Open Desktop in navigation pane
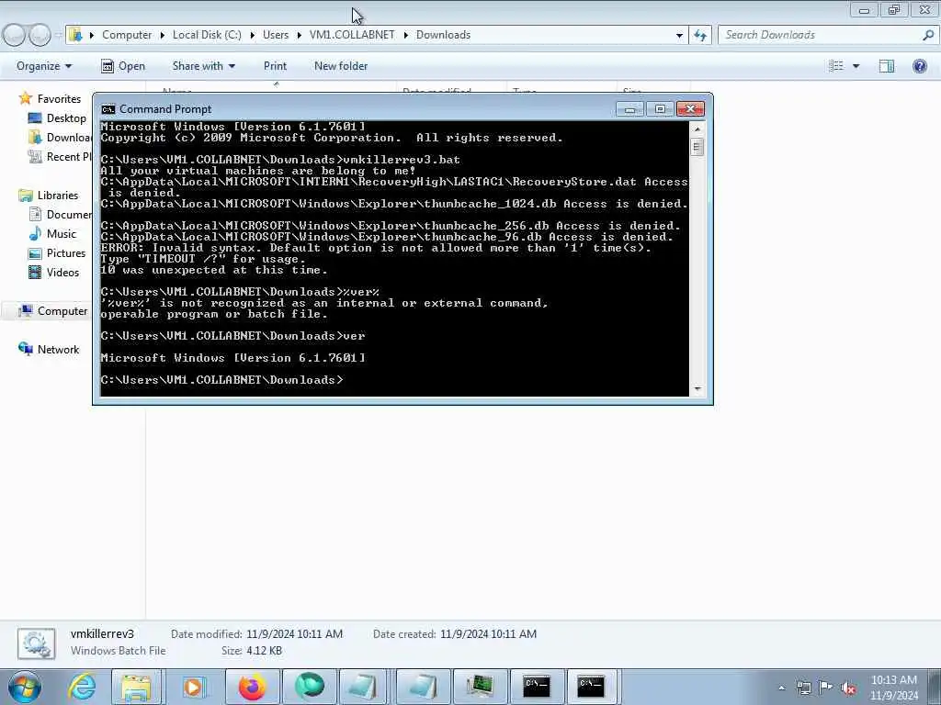 tap(66, 118)
